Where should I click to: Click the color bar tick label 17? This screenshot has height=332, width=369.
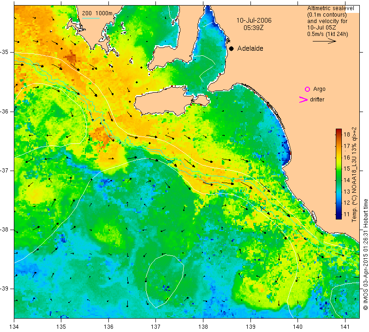347,146
